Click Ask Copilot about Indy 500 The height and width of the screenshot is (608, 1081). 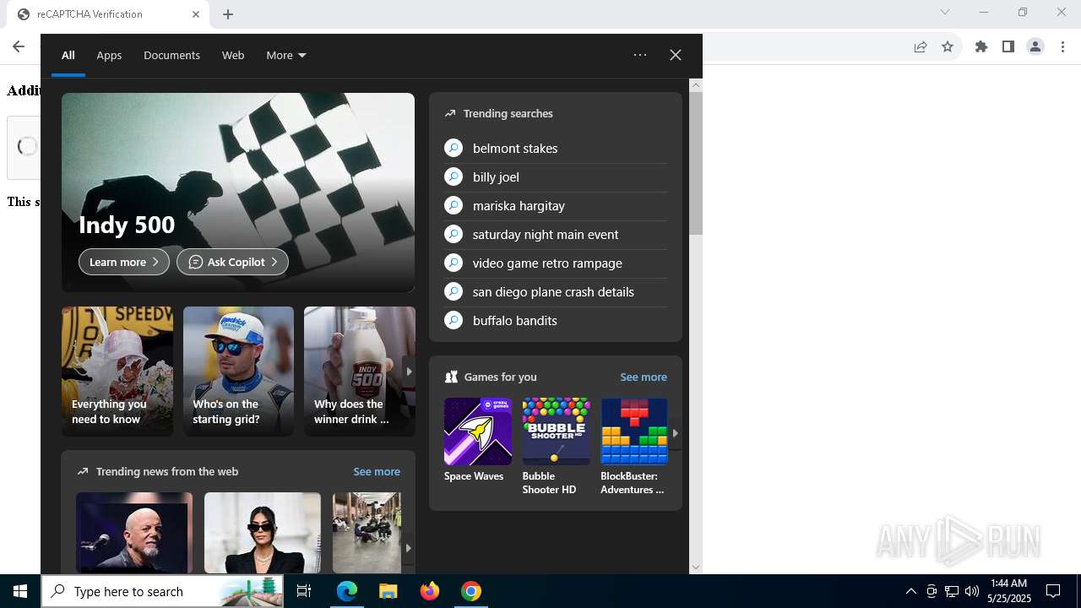tap(232, 262)
